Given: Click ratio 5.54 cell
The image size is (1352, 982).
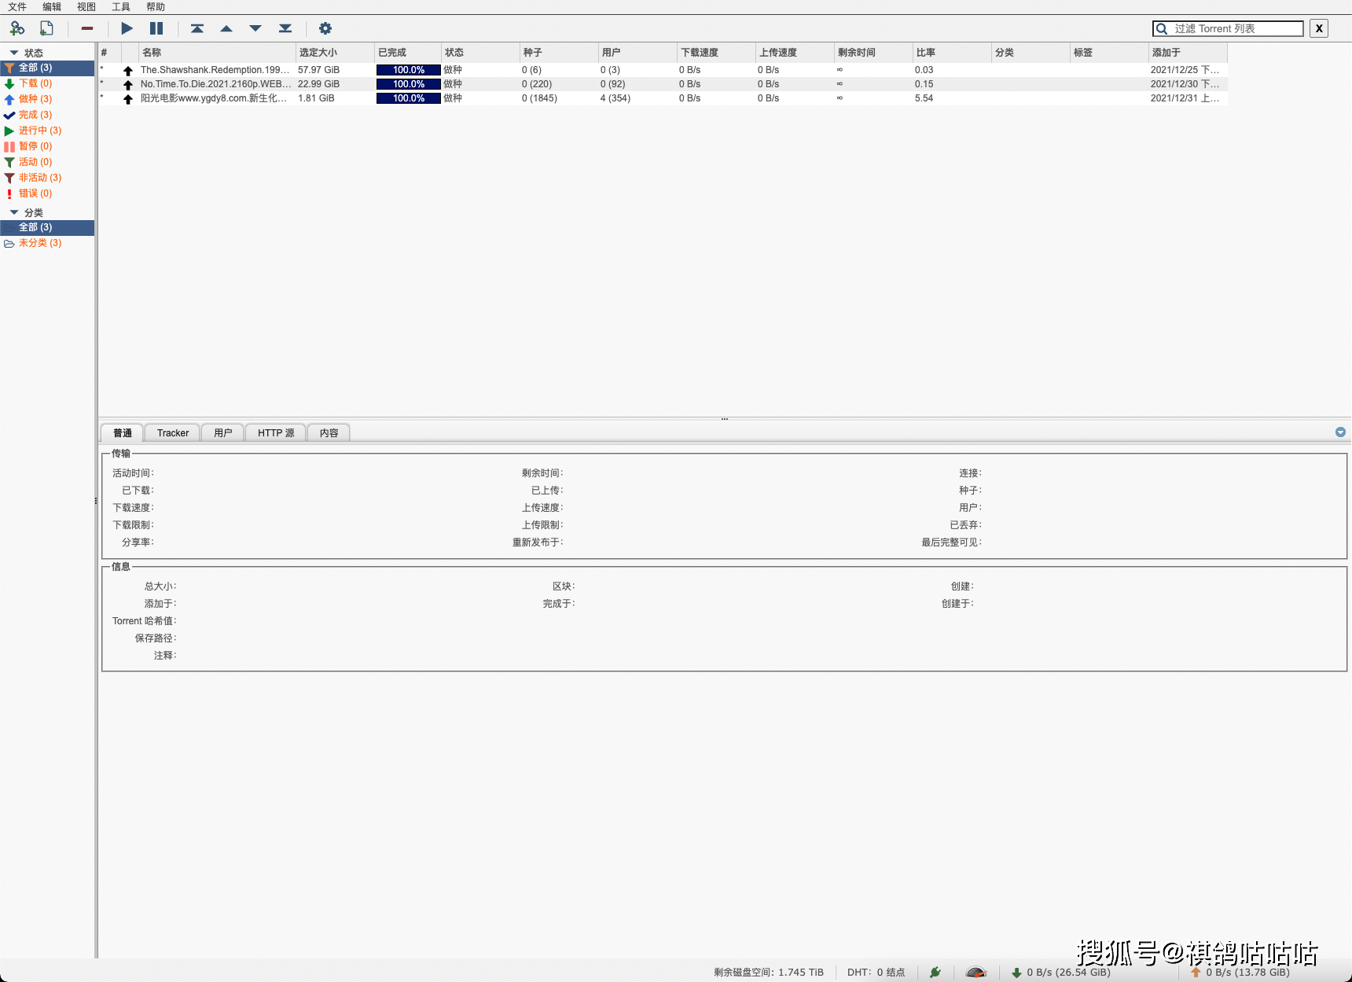Looking at the screenshot, I should pos(924,98).
